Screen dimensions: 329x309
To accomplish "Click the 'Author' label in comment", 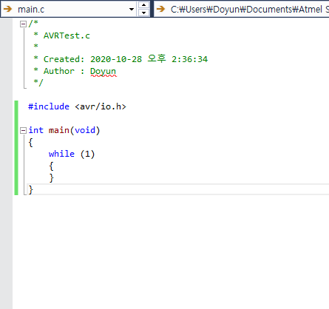I will [59, 71].
